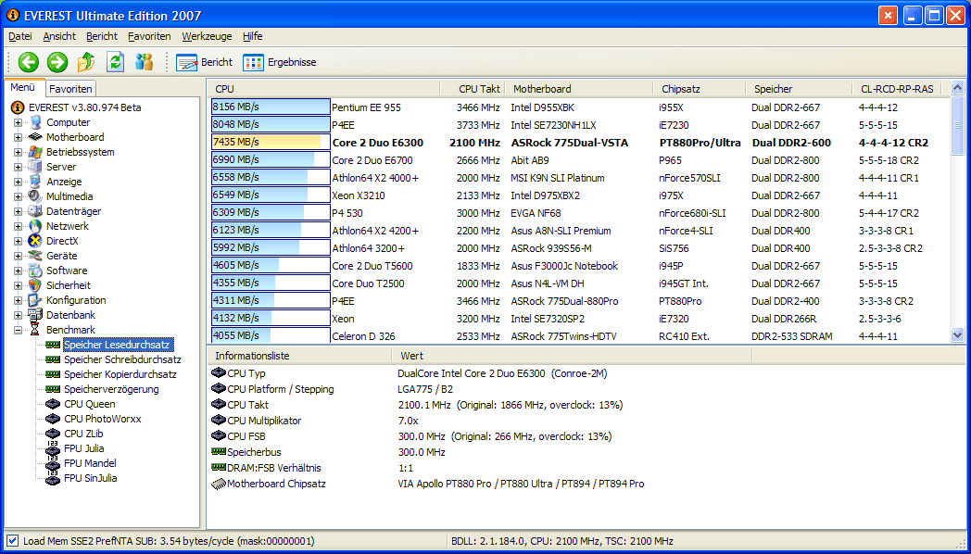The width and height of the screenshot is (971, 554).
Task: Click the Betriebssystem Windows flag icon
Action: point(36,152)
